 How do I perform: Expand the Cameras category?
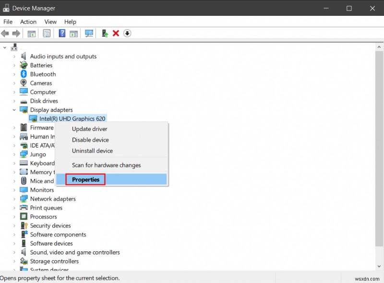coord(14,83)
